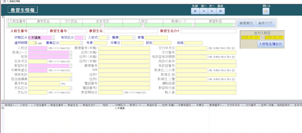Click 状態区分 datasheet column header
The image size is (302, 133).
122,105
